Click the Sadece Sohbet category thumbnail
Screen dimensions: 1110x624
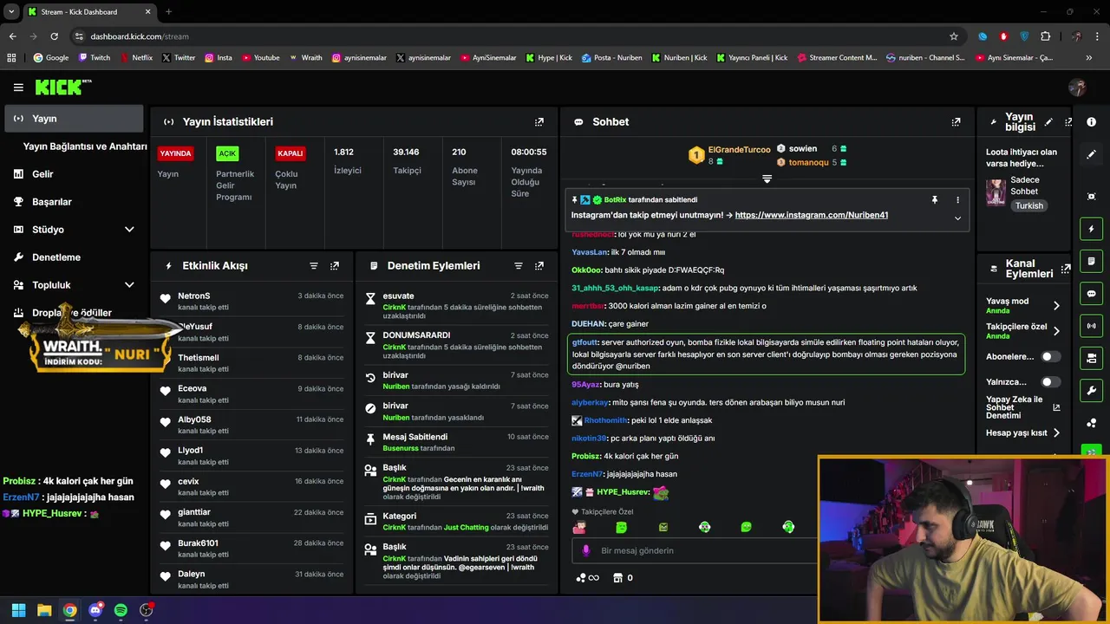(x=996, y=192)
